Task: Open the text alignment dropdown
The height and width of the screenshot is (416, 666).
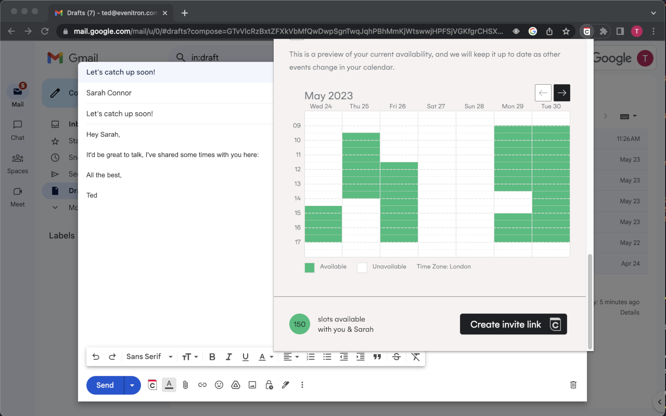Action: [291, 357]
